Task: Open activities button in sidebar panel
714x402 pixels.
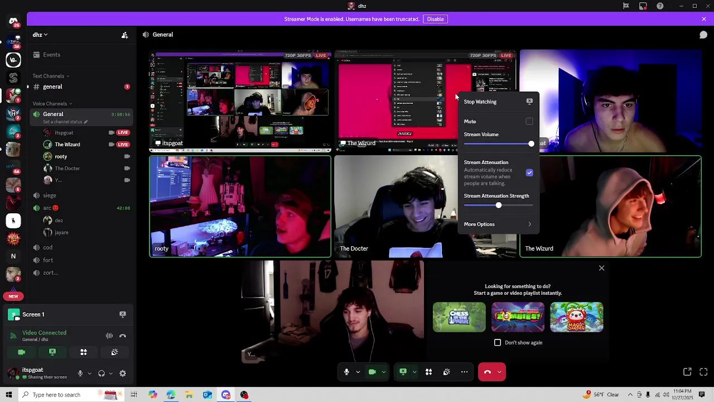Action: (x=84, y=352)
